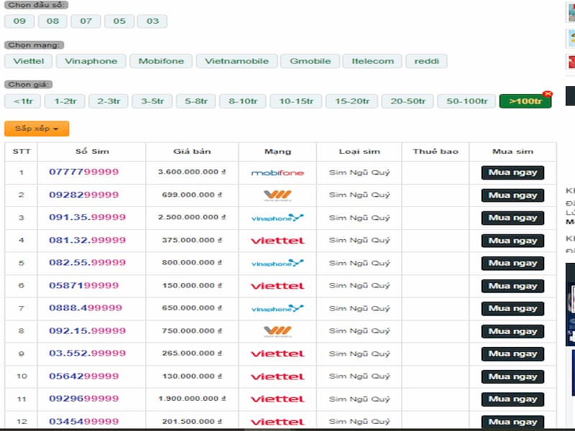Select the 8-10tr price range
The width and height of the screenshot is (575, 431).
pyautogui.click(x=243, y=101)
